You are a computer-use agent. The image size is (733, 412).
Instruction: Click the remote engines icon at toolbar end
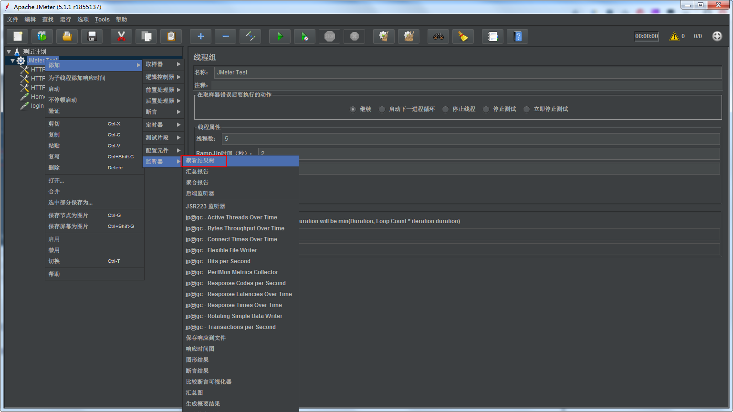[717, 36]
